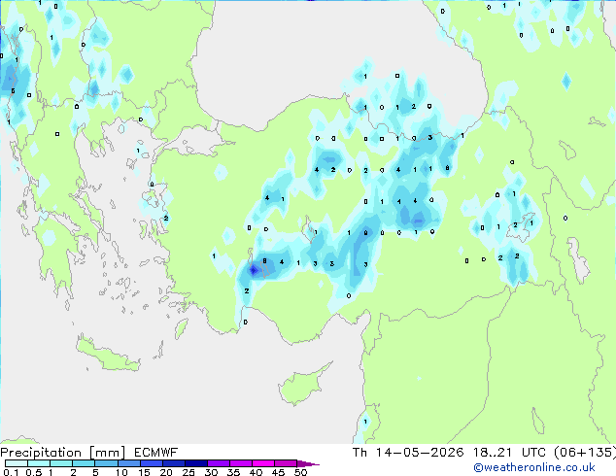
Task: Click the 'ECMWF' model label
Action: click(156, 453)
